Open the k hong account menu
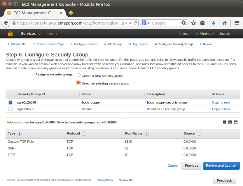 [x=185, y=34]
